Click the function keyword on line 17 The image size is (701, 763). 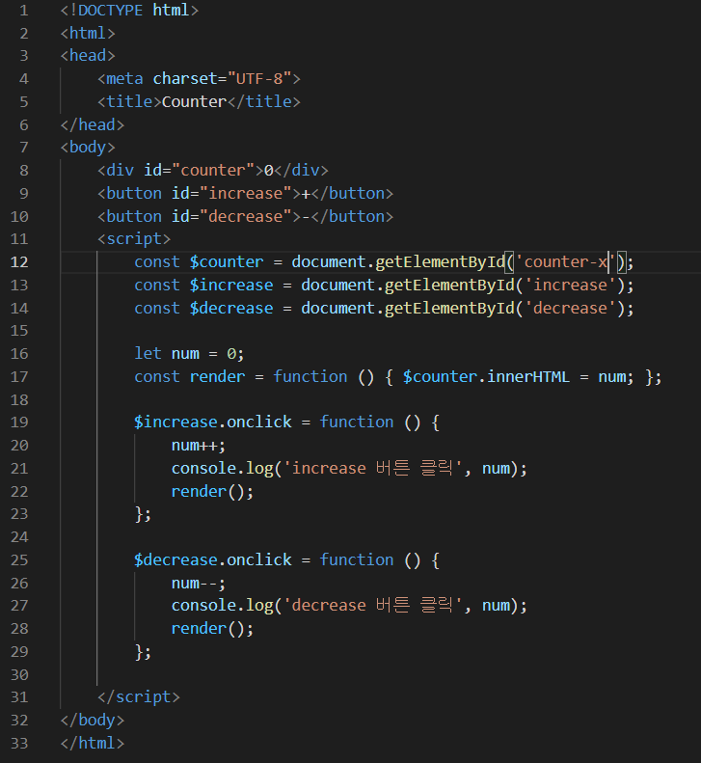click(x=310, y=376)
